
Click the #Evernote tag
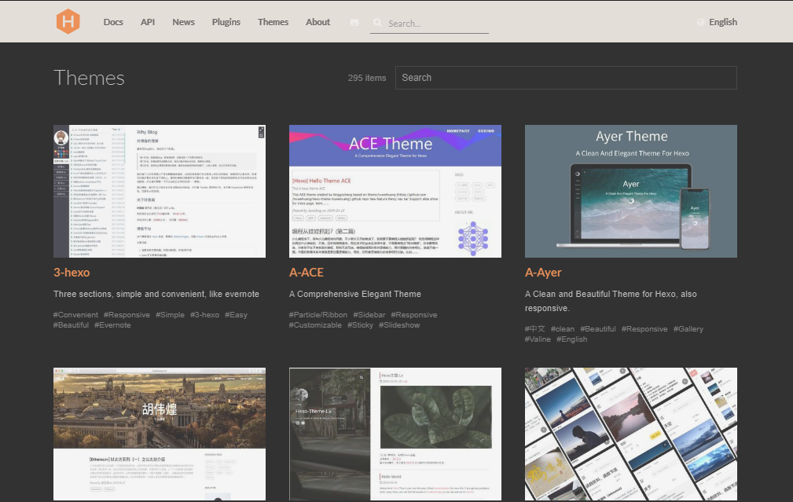coord(112,325)
